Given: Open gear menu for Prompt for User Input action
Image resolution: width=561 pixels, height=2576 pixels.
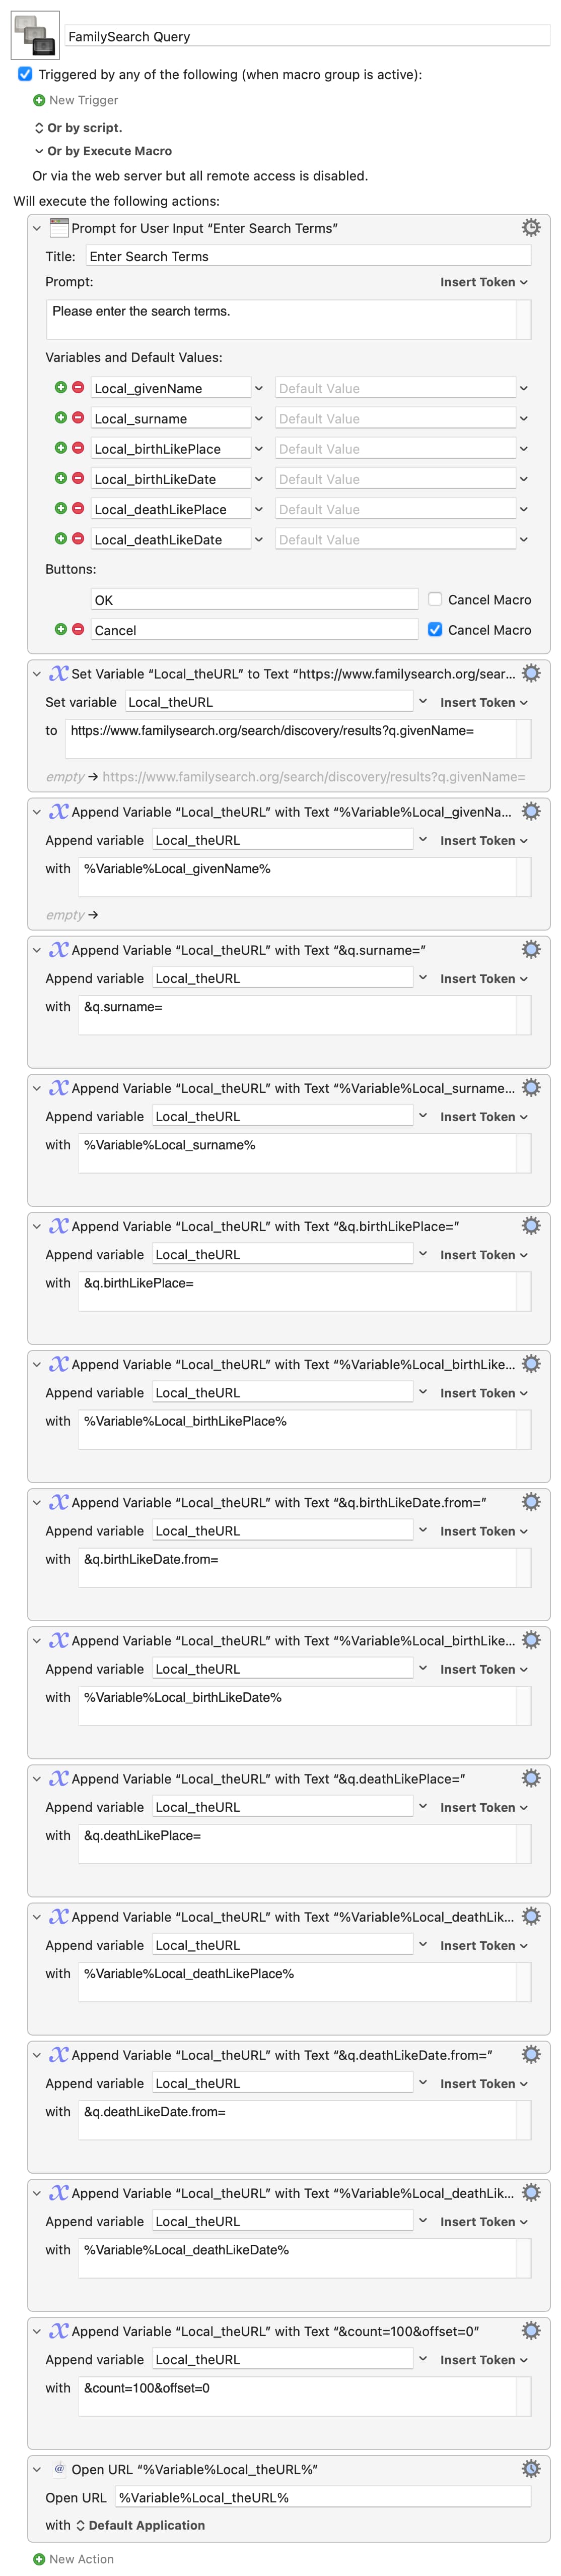Looking at the screenshot, I should [x=531, y=227].
